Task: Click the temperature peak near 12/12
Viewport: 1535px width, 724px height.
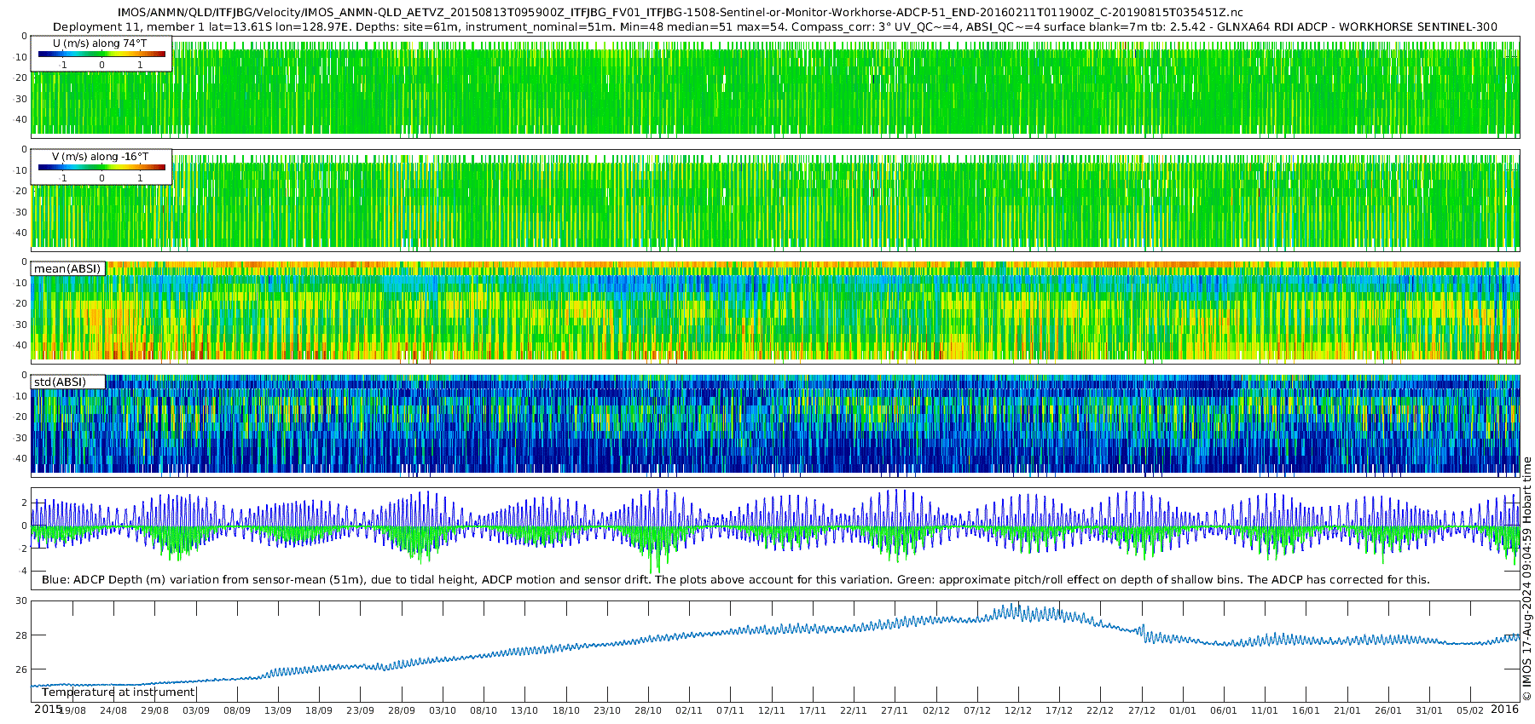Action: point(1015,608)
